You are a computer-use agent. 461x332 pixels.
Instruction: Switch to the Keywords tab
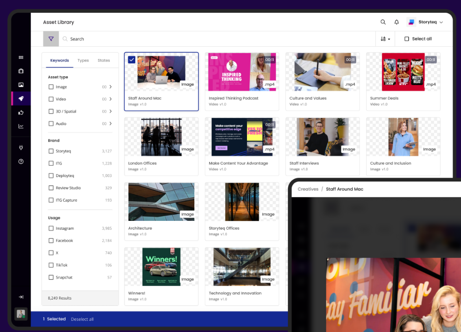click(x=60, y=60)
